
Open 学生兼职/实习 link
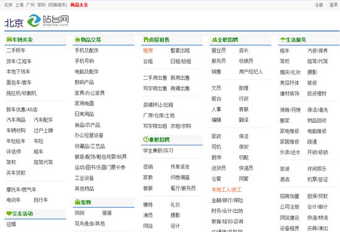(158, 150)
